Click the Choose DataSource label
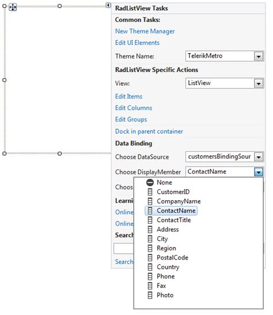 click(x=142, y=157)
